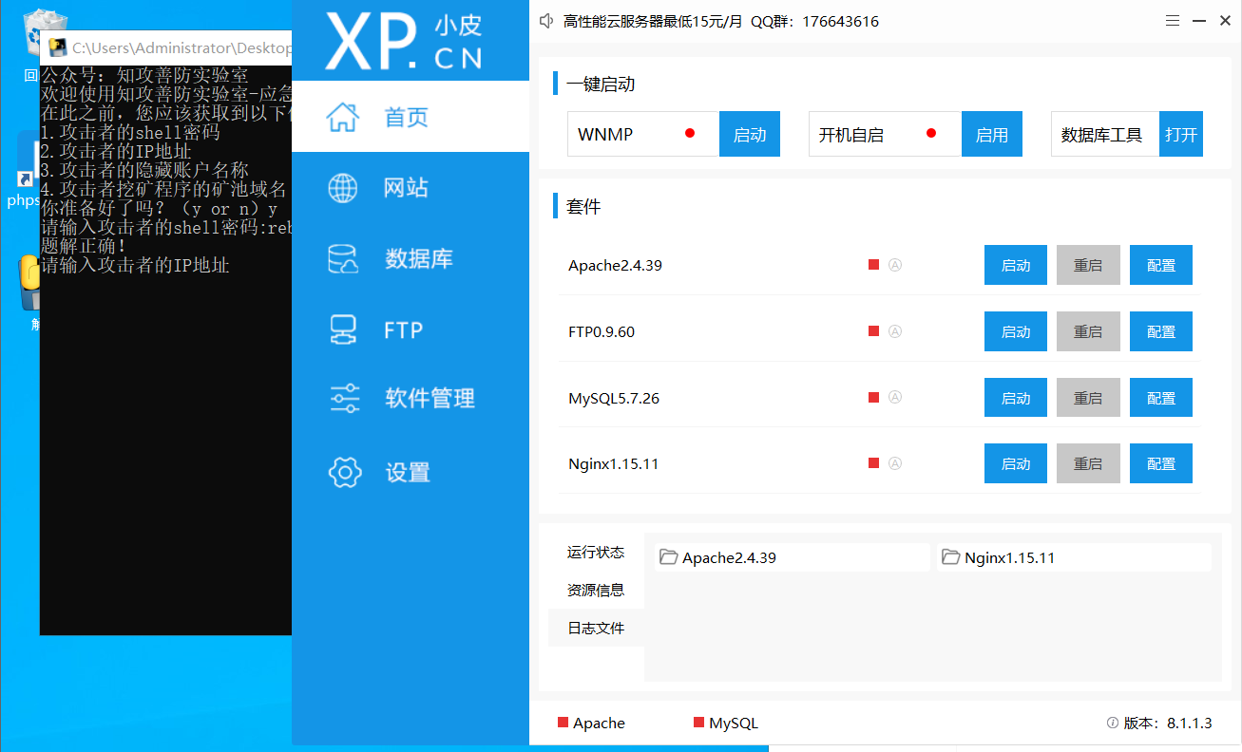Viewport: 1242px width, 752px height.
Task: Click the MySQL5.7.26 name in 套件 list
Action: coord(614,398)
